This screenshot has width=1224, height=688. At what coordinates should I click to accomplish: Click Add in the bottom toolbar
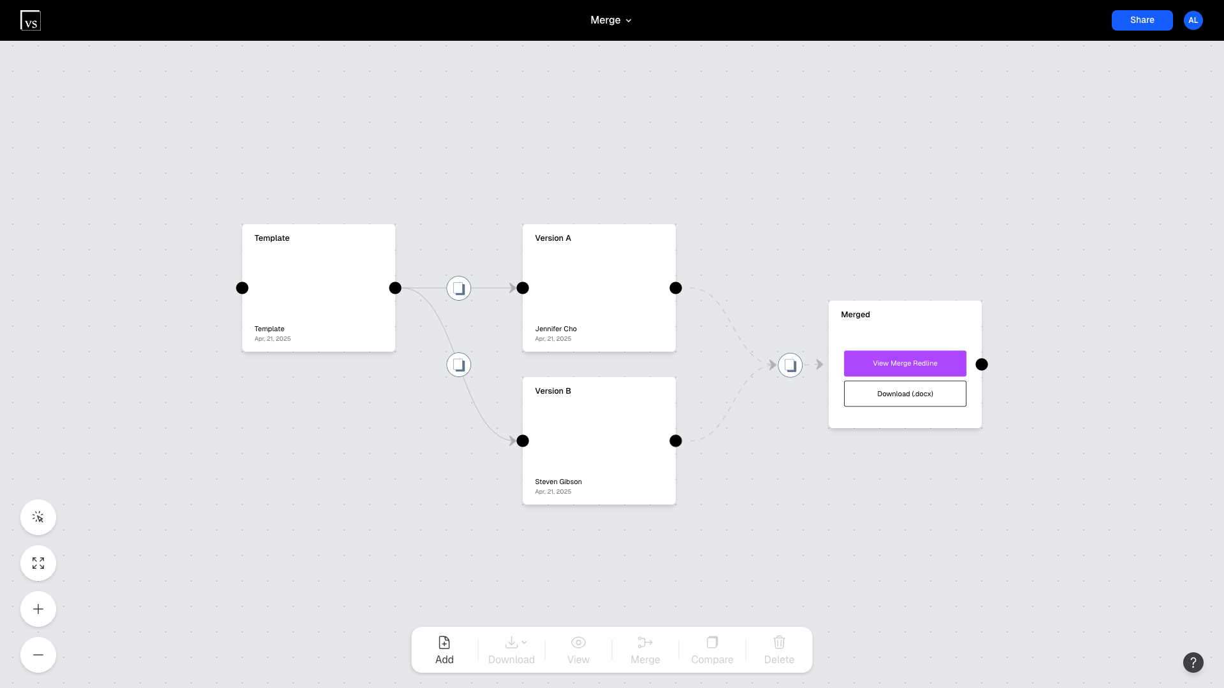(x=444, y=650)
